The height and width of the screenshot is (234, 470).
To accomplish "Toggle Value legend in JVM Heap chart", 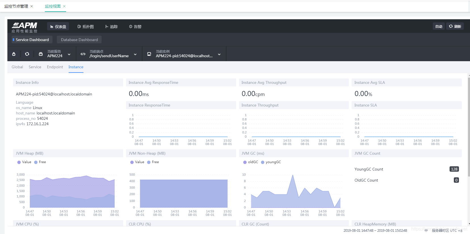I will pyautogui.click(x=24, y=162).
